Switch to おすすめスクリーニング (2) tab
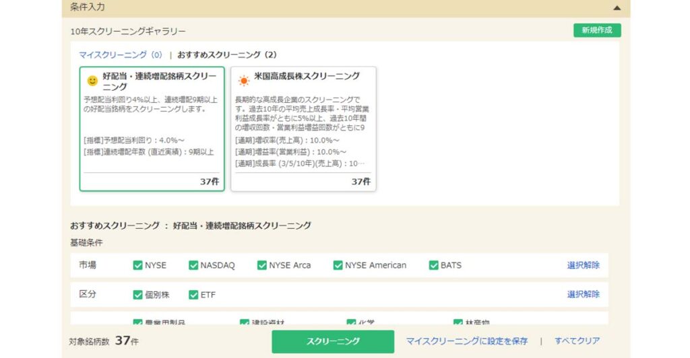690x358 pixels. (x=227, y=55)
